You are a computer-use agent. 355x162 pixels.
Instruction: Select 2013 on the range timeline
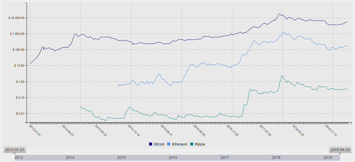point(18,158)
